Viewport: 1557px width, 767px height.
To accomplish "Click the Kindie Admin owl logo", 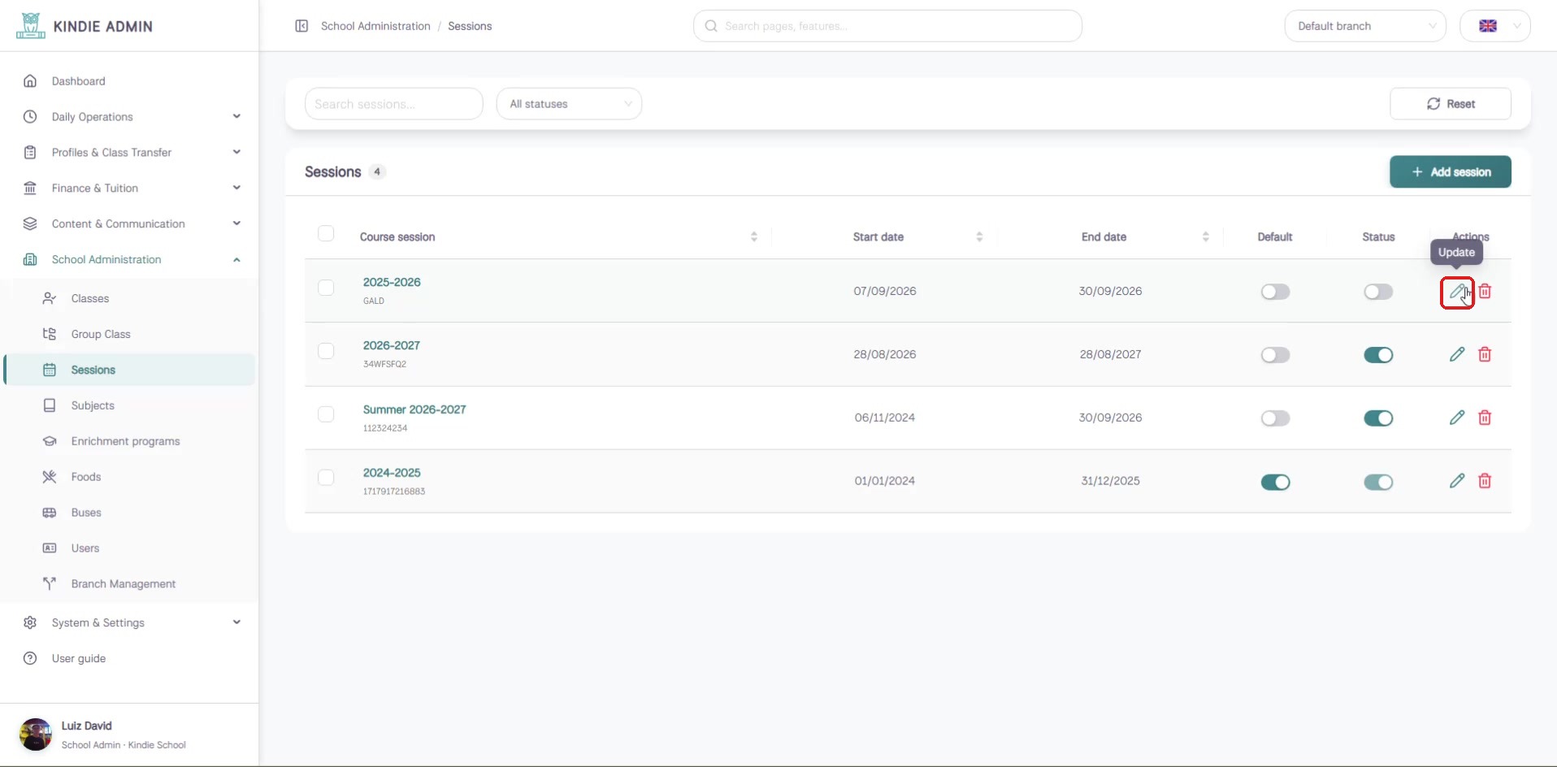I will [x=31, y=26].
